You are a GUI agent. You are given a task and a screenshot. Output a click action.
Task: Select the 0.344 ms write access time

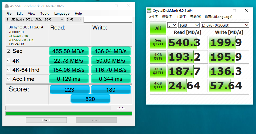click(111, 79)
